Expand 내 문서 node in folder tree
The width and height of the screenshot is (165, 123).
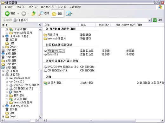pos(3,71)
